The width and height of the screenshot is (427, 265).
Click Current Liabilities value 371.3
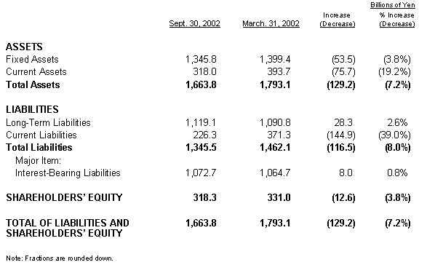[x=279, y=135]
